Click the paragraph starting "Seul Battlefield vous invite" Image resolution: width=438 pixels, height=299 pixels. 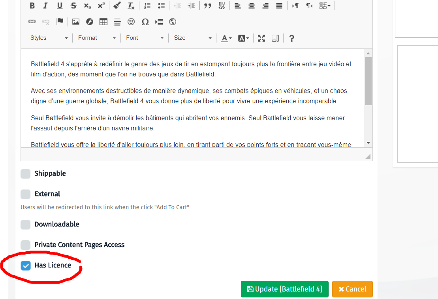(x=188, y=123)
